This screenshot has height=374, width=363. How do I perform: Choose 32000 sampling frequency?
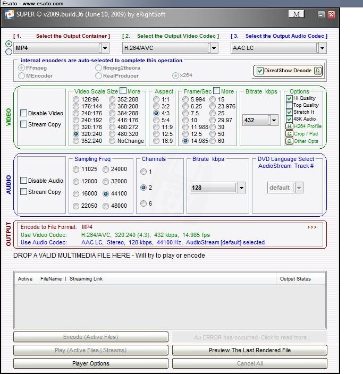pos(106,182)
